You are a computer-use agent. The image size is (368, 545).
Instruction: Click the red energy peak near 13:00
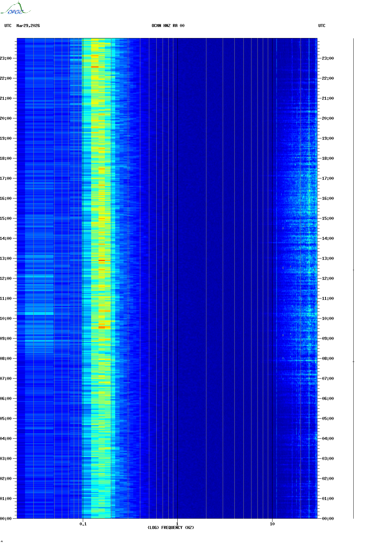coord(102,260)
